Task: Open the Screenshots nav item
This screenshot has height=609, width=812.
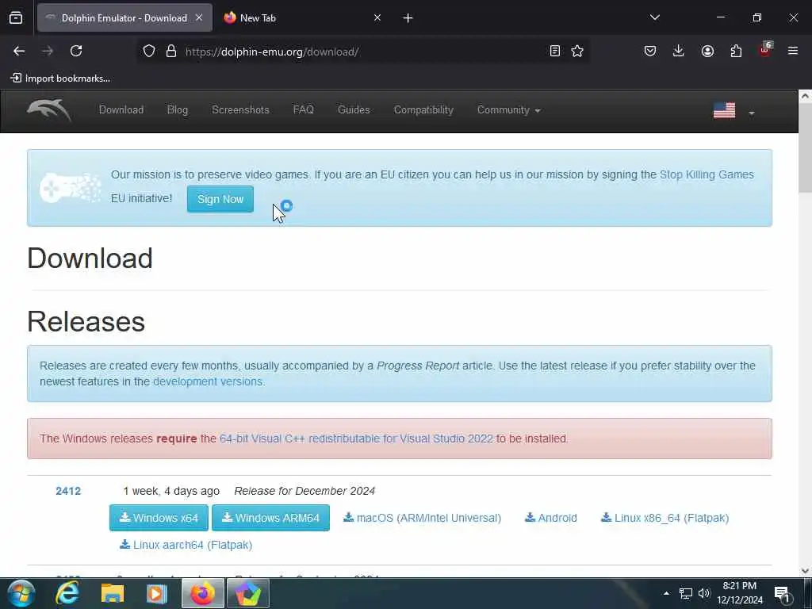Action: (x=241, y=109)
